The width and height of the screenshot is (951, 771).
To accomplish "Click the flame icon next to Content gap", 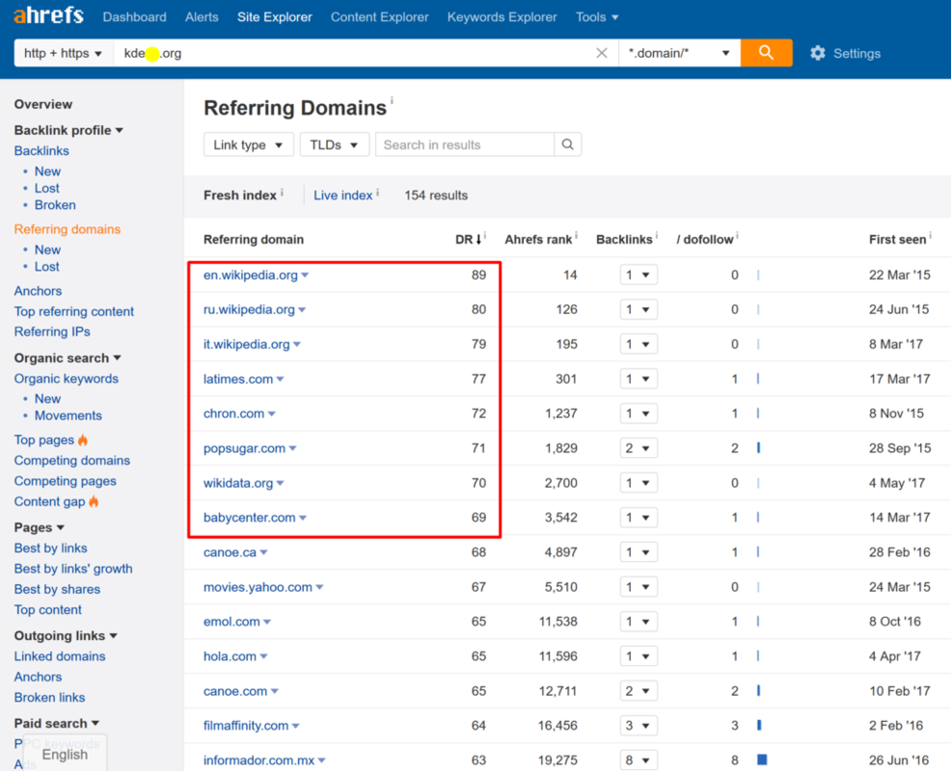I will (94, 501).
